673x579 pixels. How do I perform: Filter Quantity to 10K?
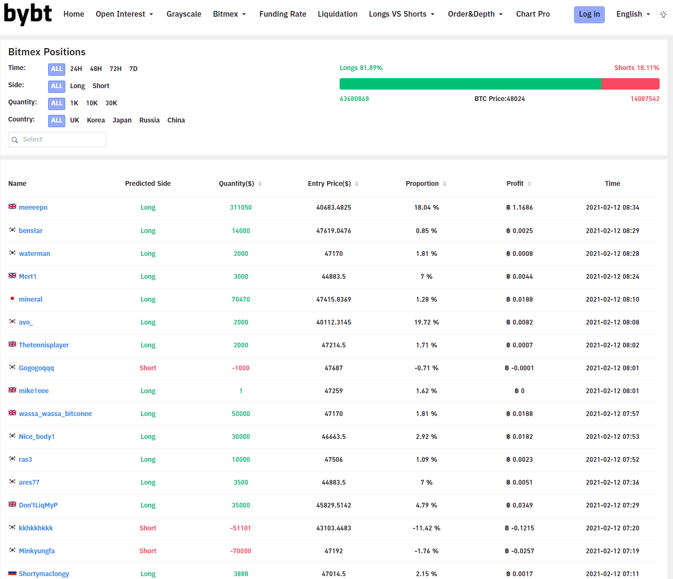coord(92,103)
